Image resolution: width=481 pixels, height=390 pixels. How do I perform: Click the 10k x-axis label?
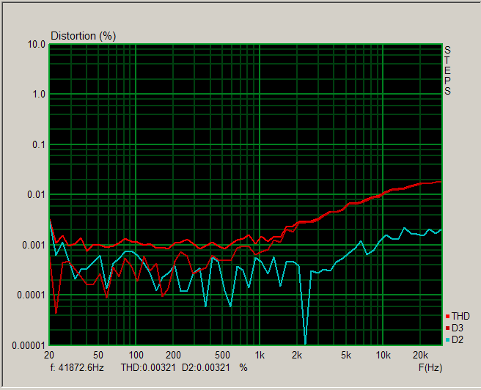(x=383, y=355)
